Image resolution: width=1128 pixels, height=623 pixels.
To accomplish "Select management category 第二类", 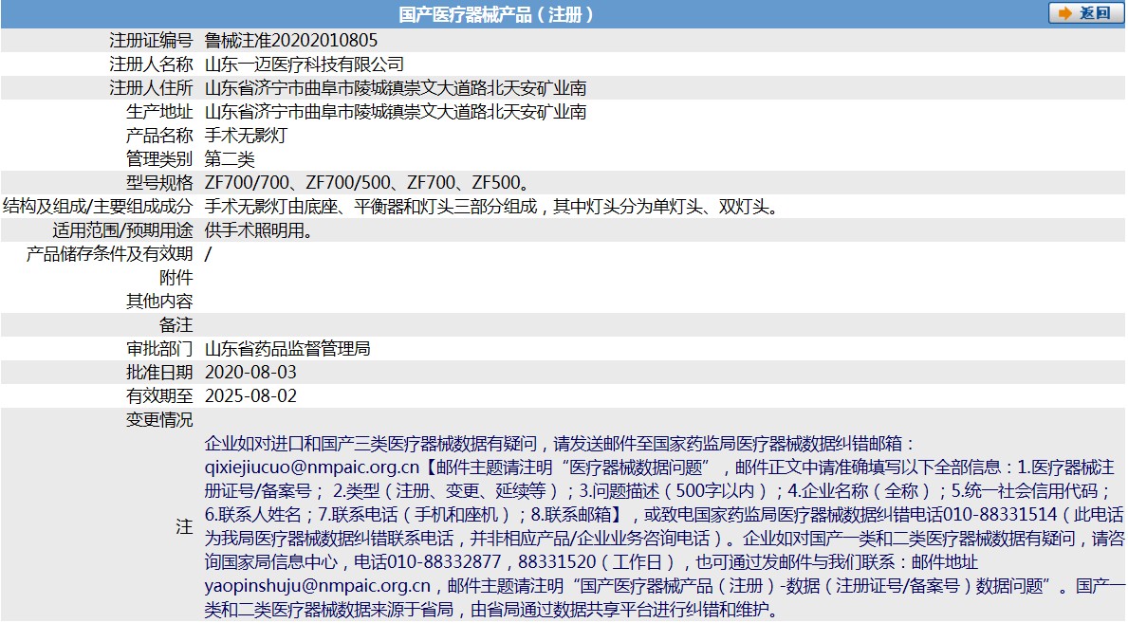I will [x=230, y=159].
